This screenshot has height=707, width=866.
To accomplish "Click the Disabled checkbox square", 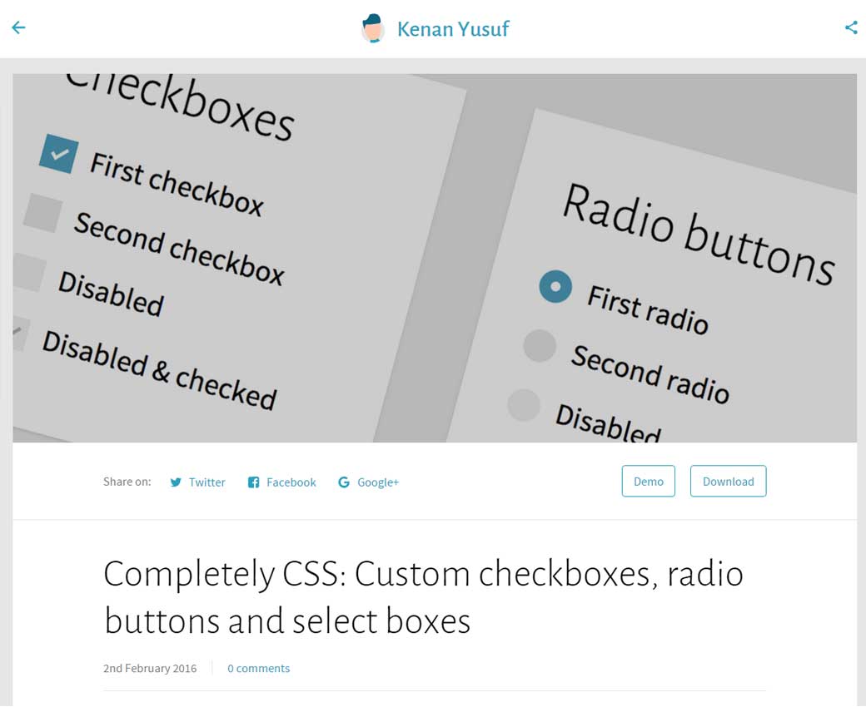I will click(29, 272).
